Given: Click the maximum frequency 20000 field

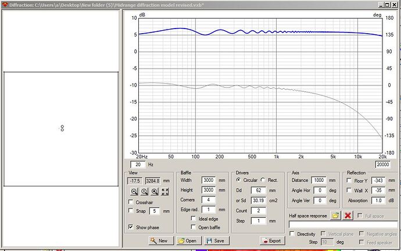Looking at the screenshot, I should pos(383,164).
